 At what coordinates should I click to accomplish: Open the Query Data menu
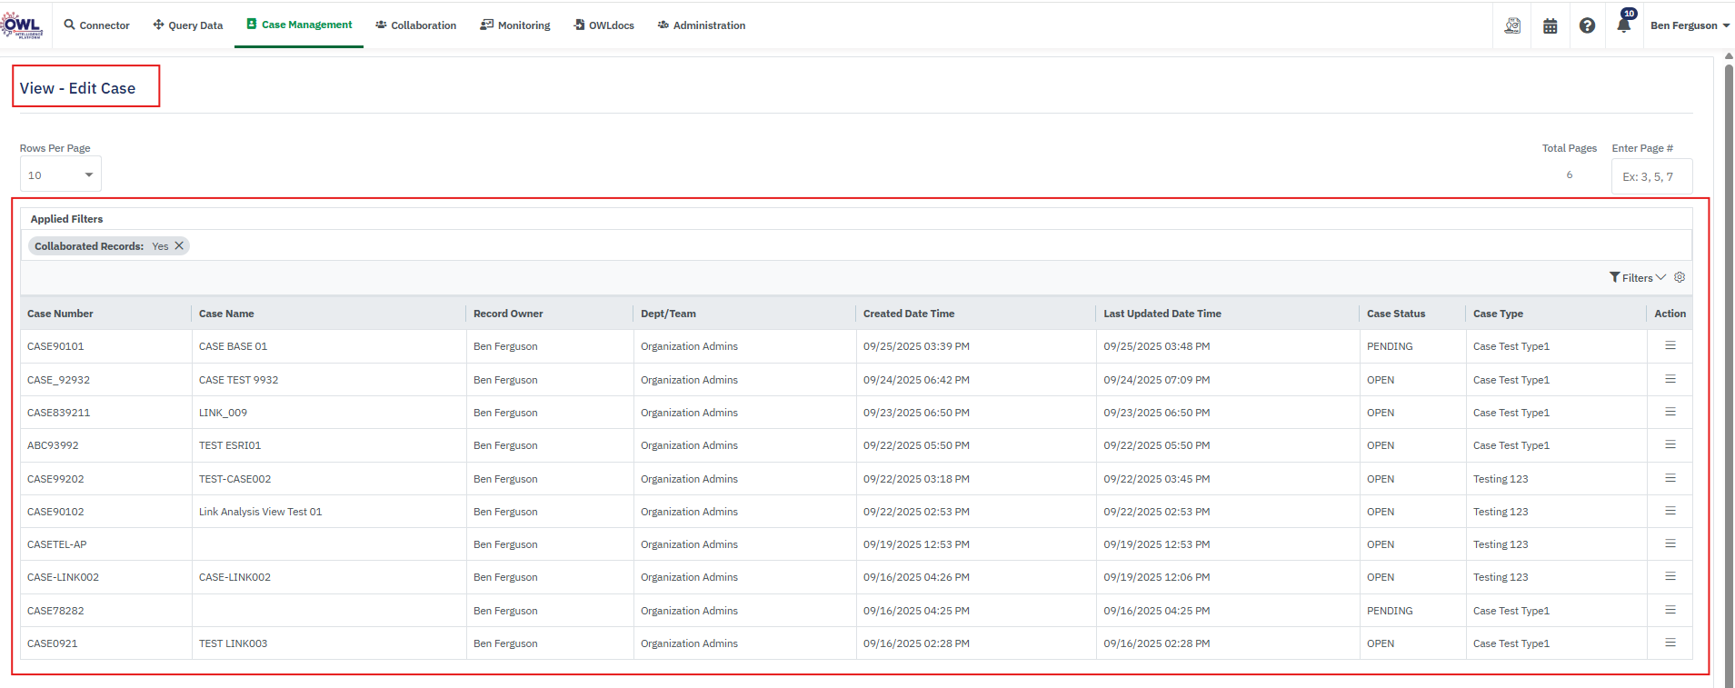click(x=188, y=25)
